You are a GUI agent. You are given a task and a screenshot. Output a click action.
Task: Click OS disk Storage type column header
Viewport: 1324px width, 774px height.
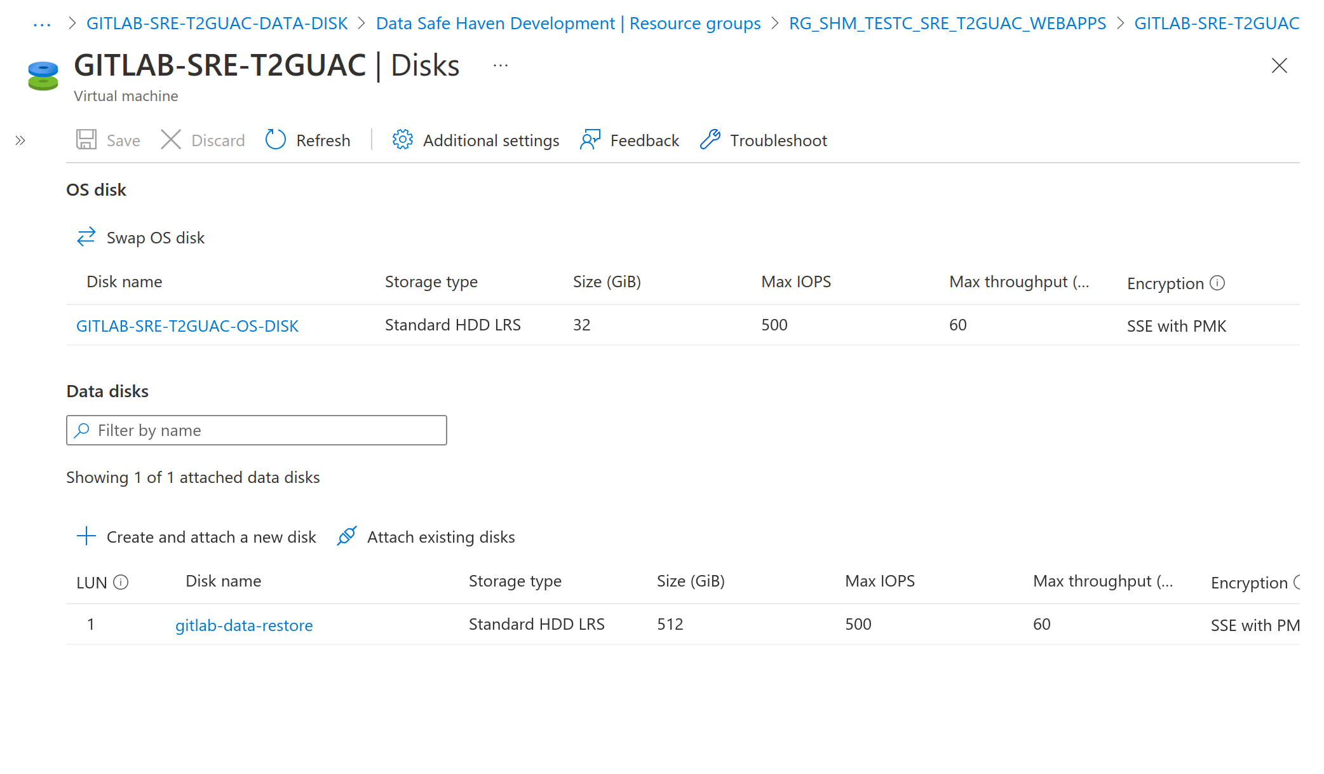[x=431, y=282]
